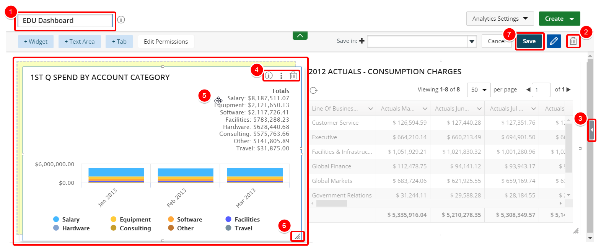Click the side panel expand handle
601x251 pixels.
(592, 130)
